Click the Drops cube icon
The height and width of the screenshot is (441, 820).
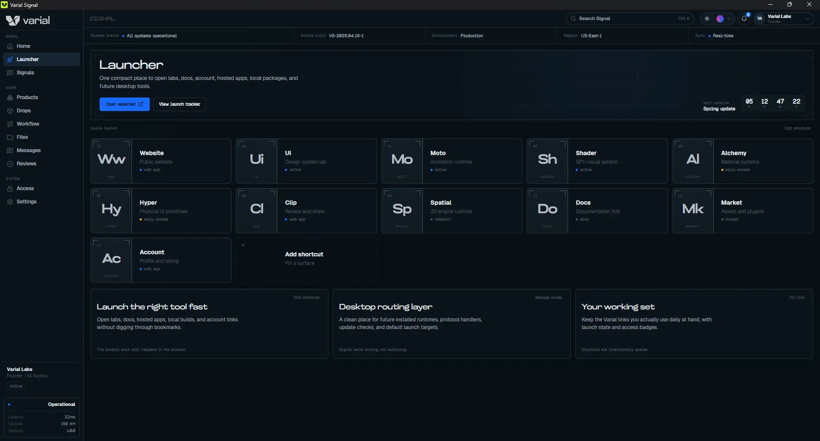pyautogui.click(x=10, y=111)
